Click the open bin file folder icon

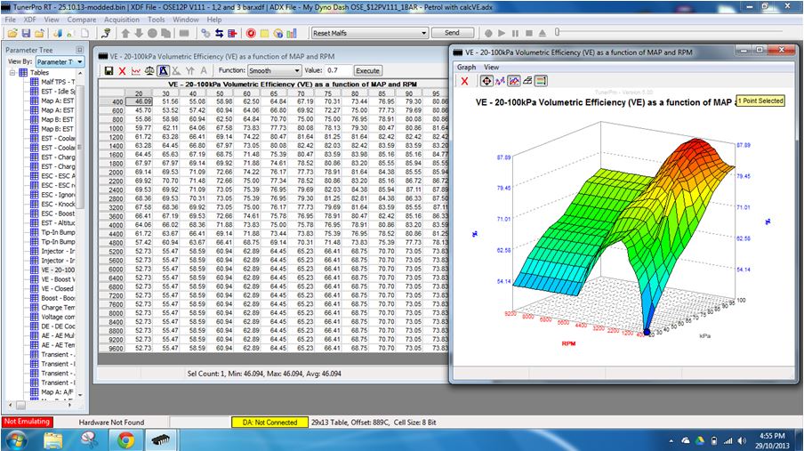click(12, 33)
